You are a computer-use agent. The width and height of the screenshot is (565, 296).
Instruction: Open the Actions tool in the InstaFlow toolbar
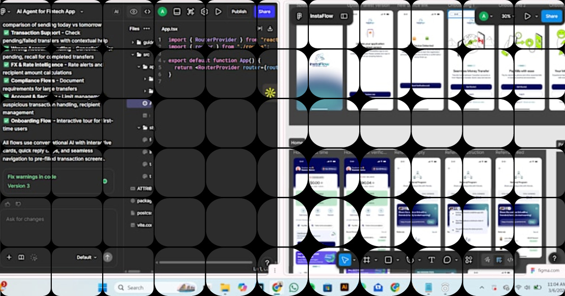tap(468, 260)
